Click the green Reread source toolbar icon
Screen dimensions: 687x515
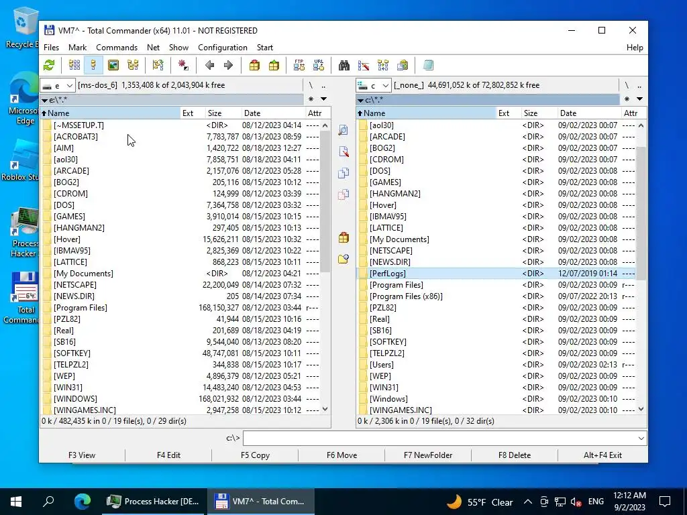tap(50, 65)
